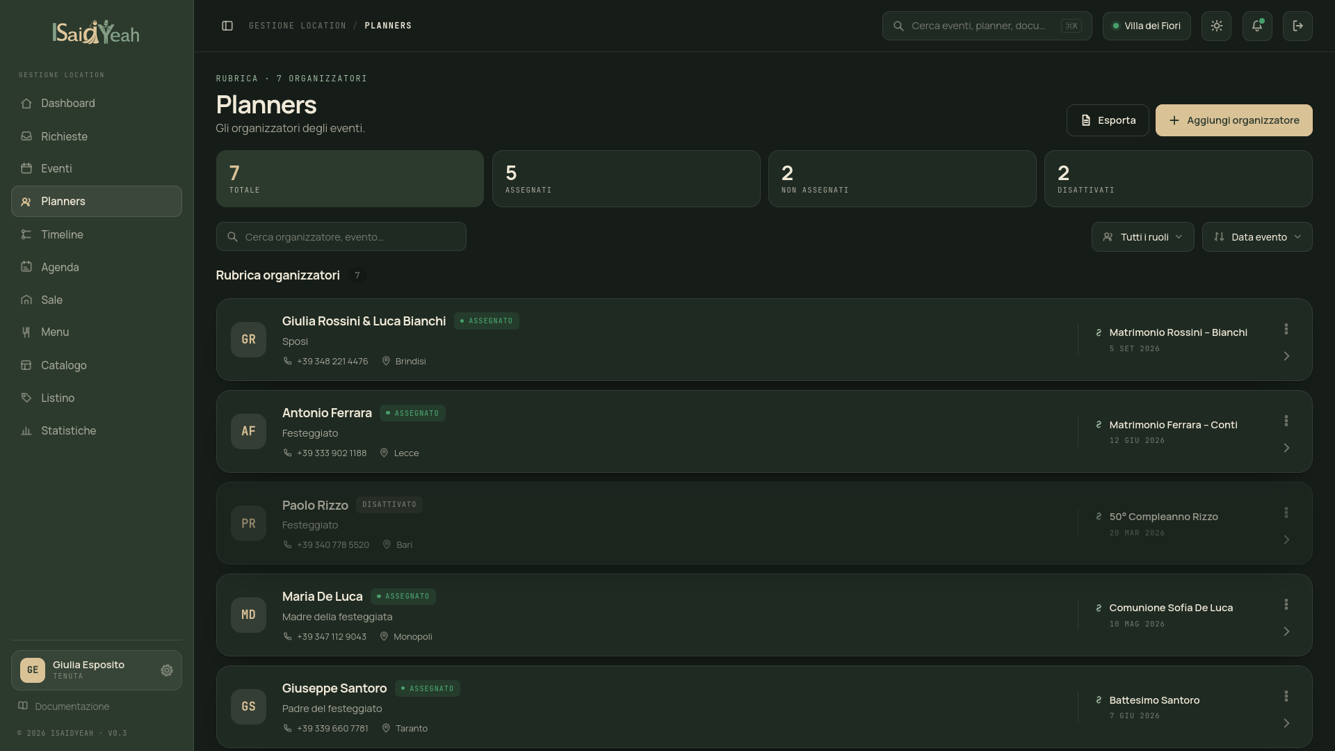Click the link icon beside Matrimonio Rossini – Bianchi
Image resolution: width=1335 pixels, height=751 pixels.
click(1099, 332)
